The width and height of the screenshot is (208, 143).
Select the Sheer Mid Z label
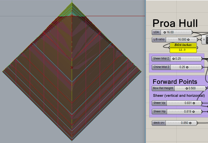pos(161,59)
